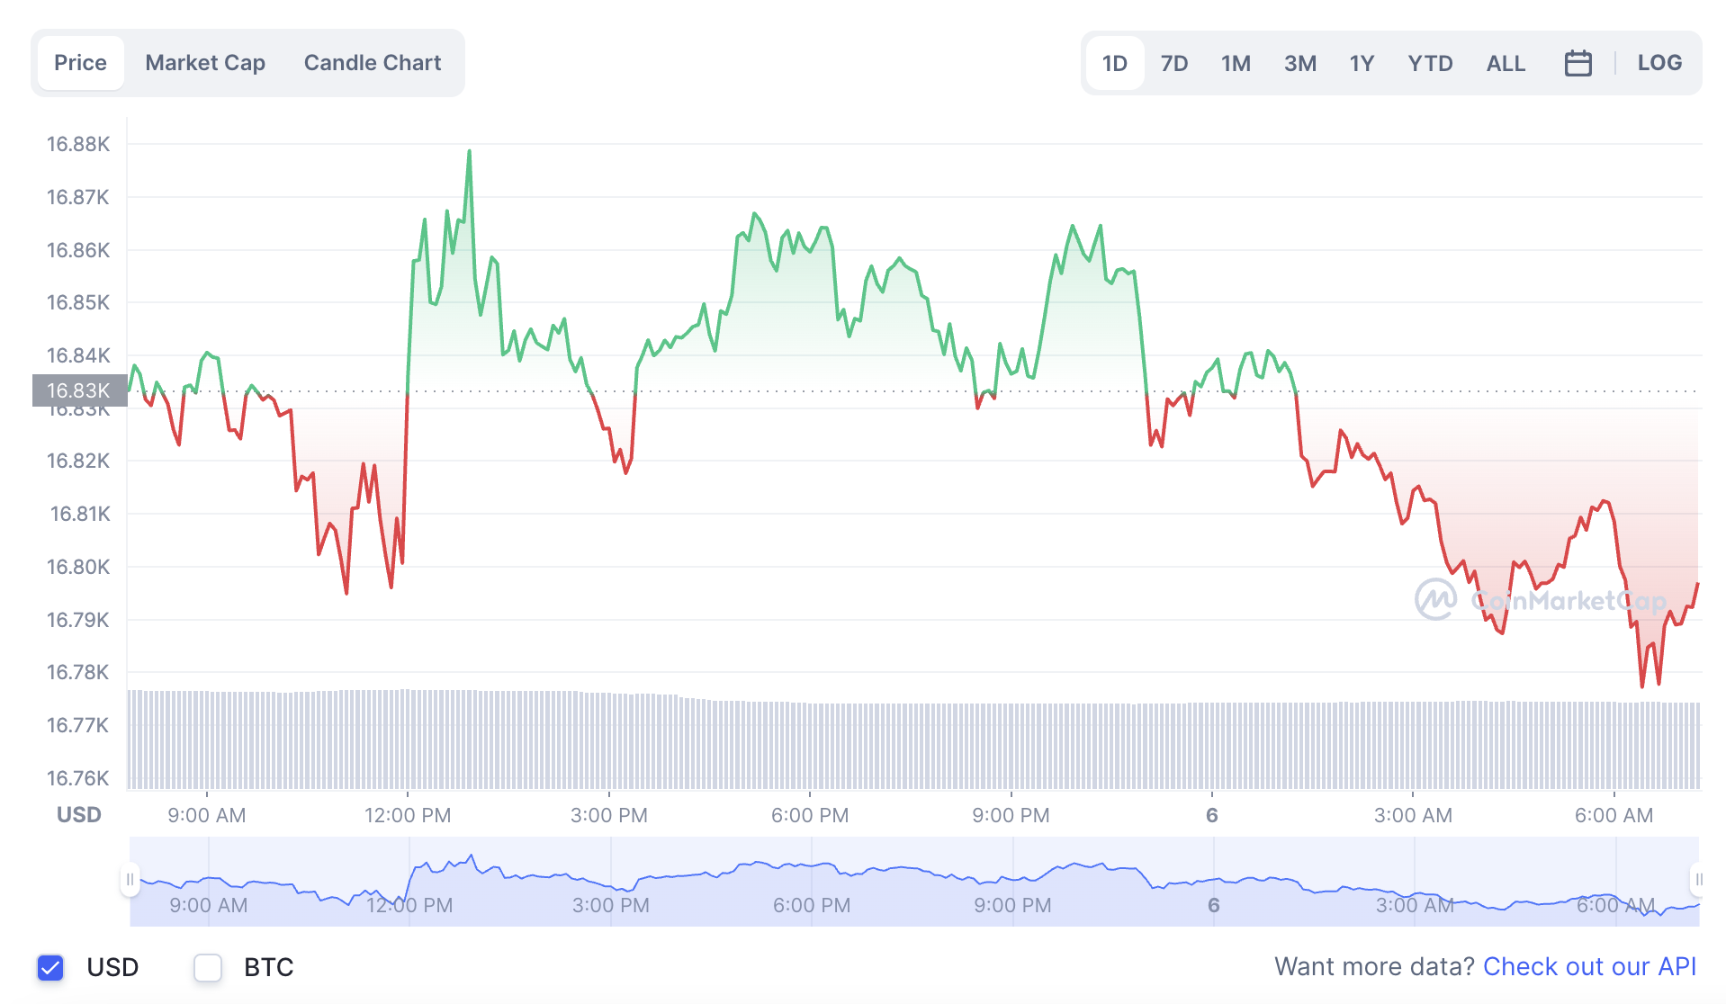
Task: Click the chart peak near 16.88K
Action: tap(469, 151)
